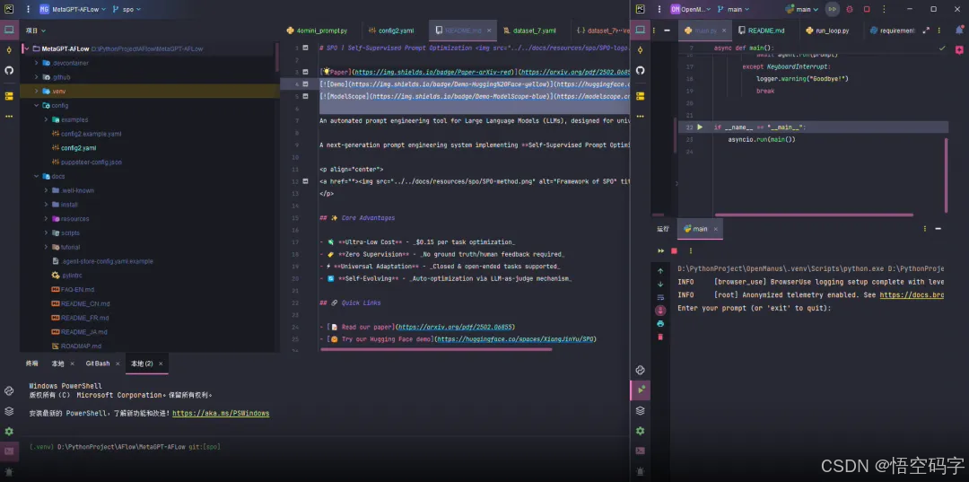Switch to README.md tab in OpenManus window
The height and width of the screenshot is (482, 969).
point(761,31)
